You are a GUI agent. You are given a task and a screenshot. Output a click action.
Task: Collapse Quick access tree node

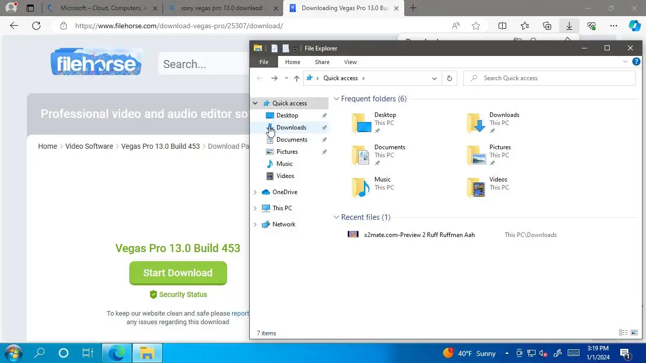coord(255,103)
